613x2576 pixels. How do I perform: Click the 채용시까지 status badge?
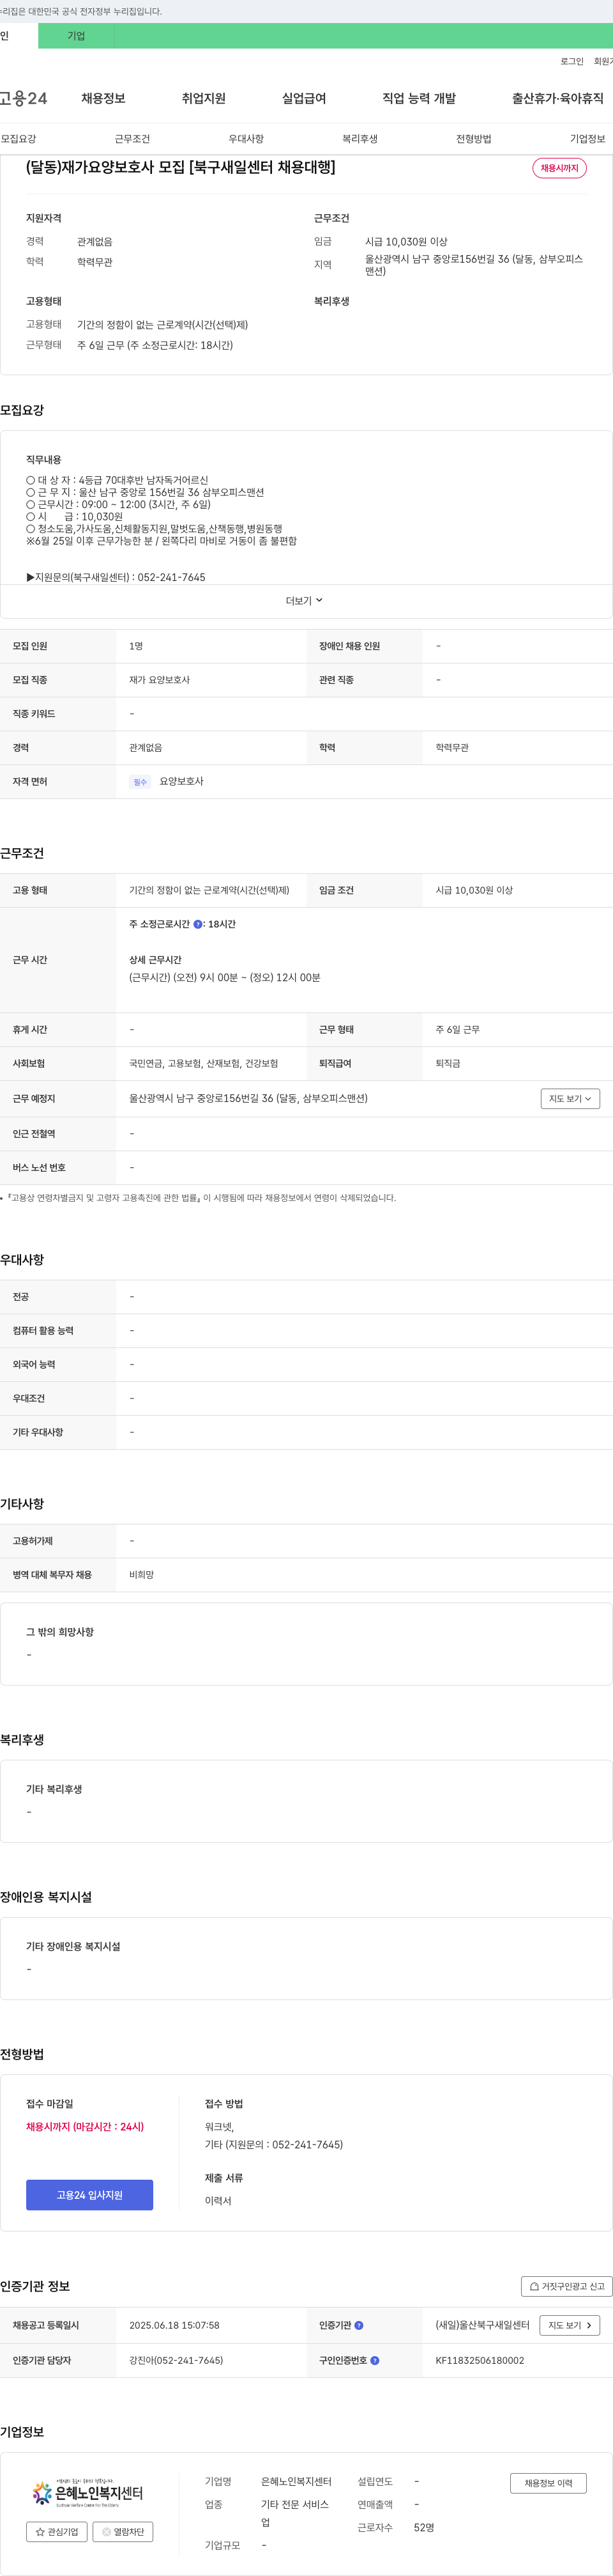(x=559, y=168)
